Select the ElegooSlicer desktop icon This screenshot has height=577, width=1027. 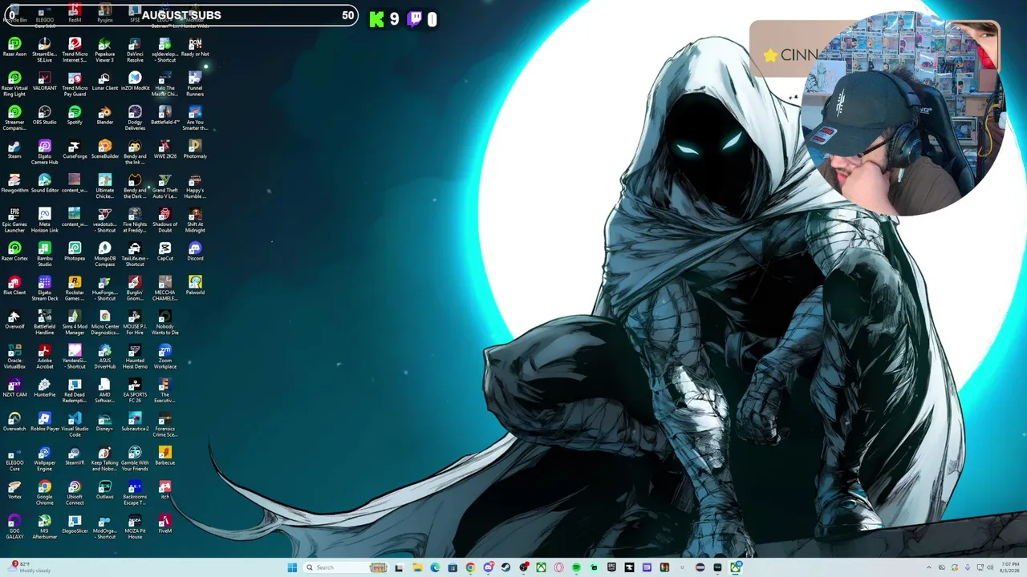(x=75, y=525)
